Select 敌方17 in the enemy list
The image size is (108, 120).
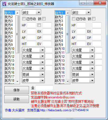tap(60, 77)
